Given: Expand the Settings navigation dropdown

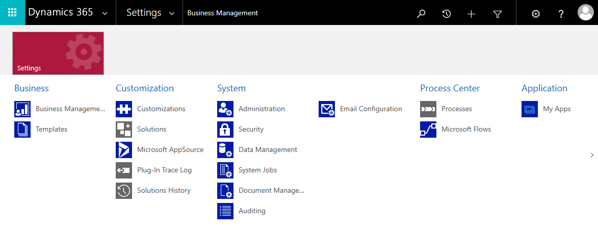Looking at the screenshot, I should tap(172, 13).
